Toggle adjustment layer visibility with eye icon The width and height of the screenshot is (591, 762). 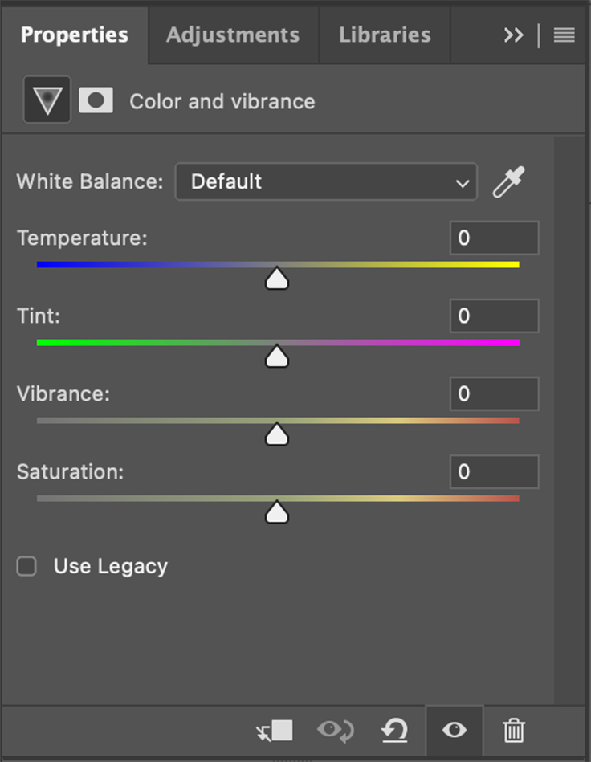click(454, 730)
